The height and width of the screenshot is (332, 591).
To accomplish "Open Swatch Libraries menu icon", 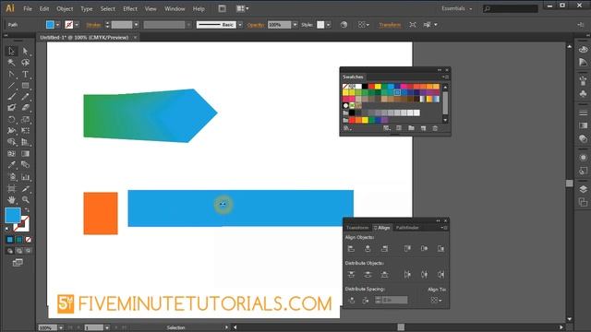I will pos(347,128).
